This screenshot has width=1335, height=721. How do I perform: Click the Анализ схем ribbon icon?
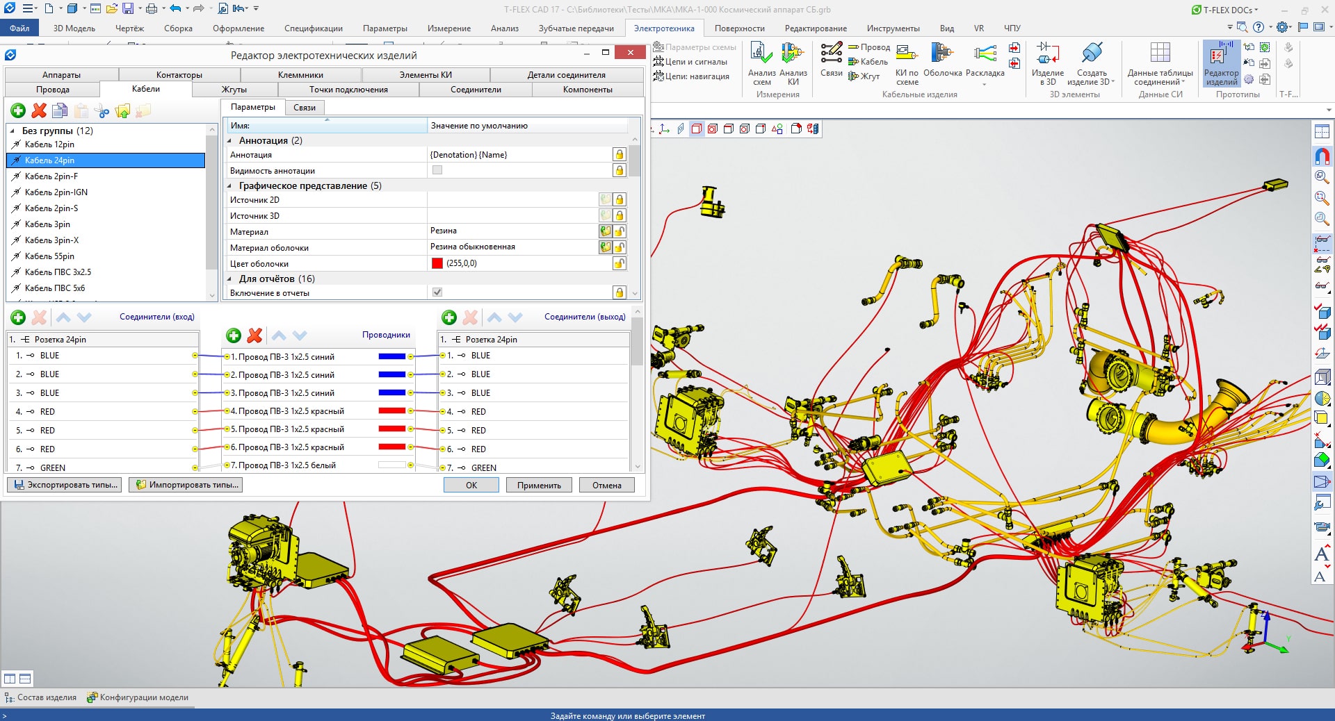761,64
